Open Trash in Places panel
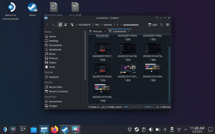The image size is (215, 134). click(50, 67)
